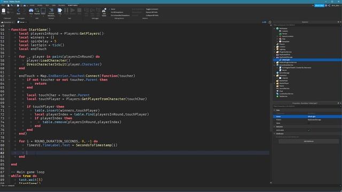Click Collapse All Folds
The width and height of the screenshot is (342, 192).
click(152, 15)
